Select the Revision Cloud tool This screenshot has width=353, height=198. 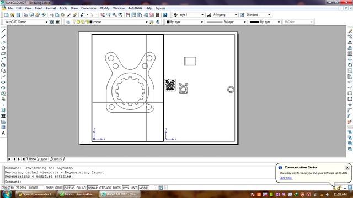click(3, 71)
